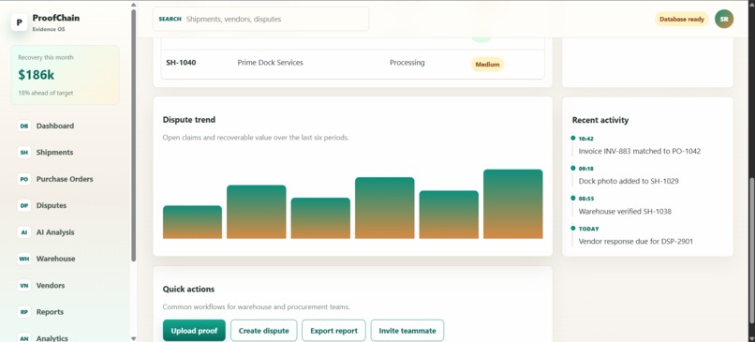Click the 10:42 activity timestamp
Screen dimensions: 755x342
tap(586, 139)
